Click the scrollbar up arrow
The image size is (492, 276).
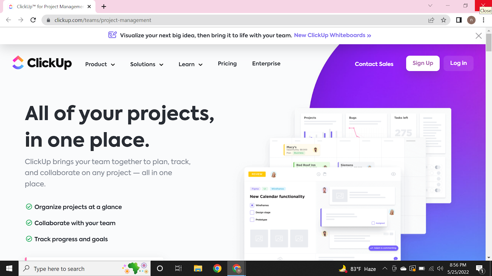point(489,31)
